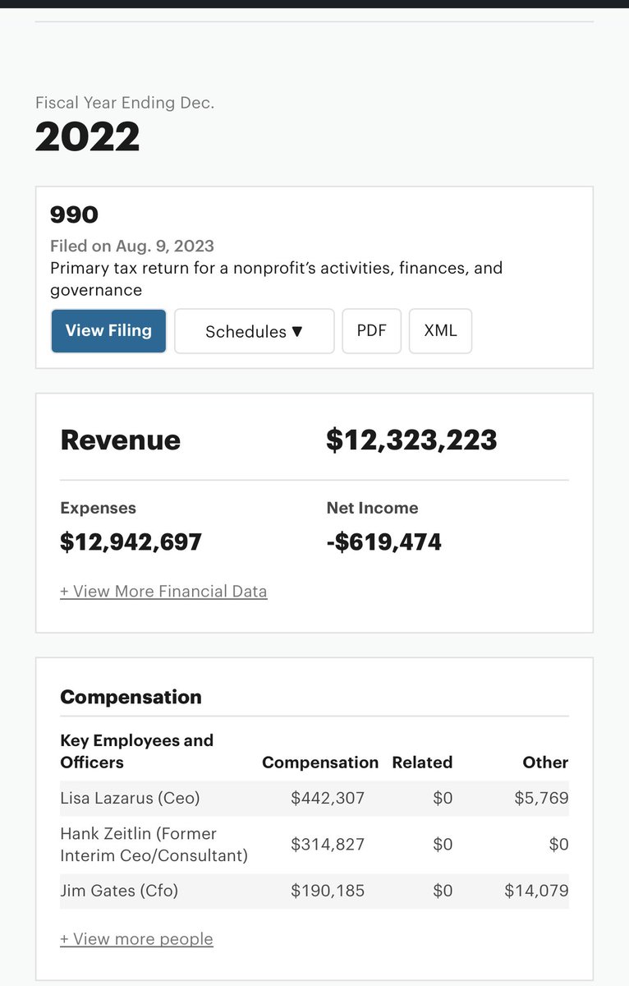Click the Key Employees and Officers header
629x986 pixels.
point(136,751)
